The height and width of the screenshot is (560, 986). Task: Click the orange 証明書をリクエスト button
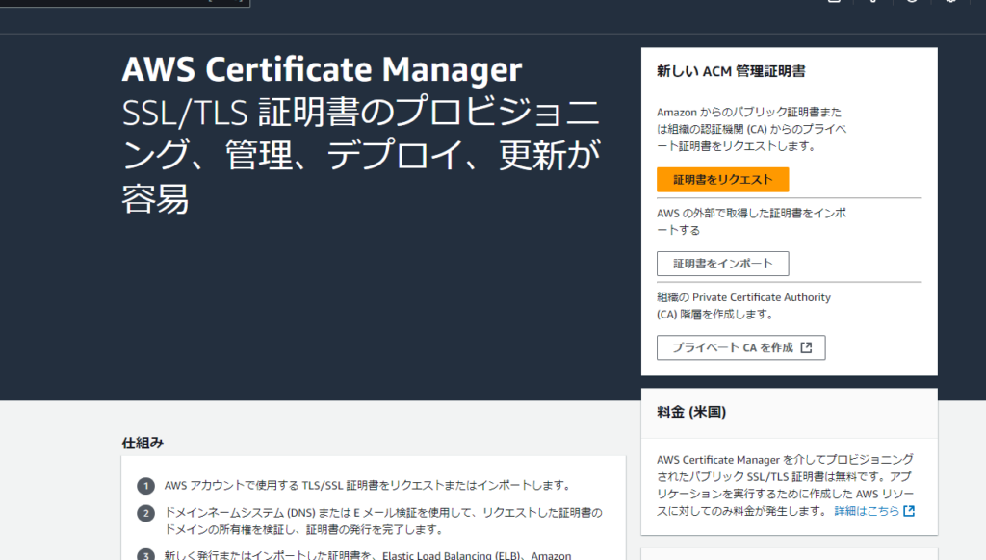click(722, 180)
